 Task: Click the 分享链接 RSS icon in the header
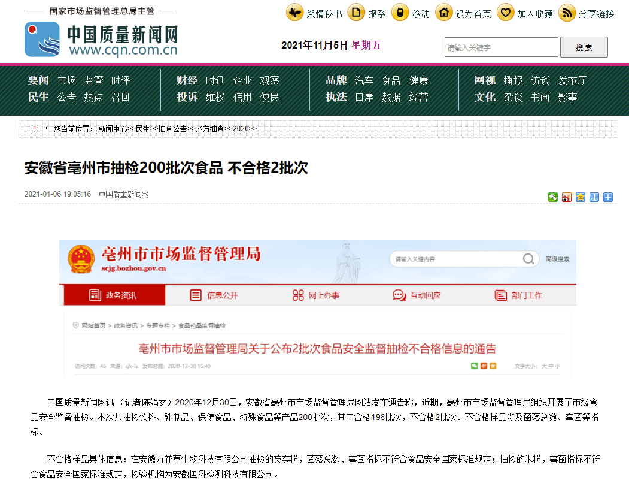coord(567,12)
